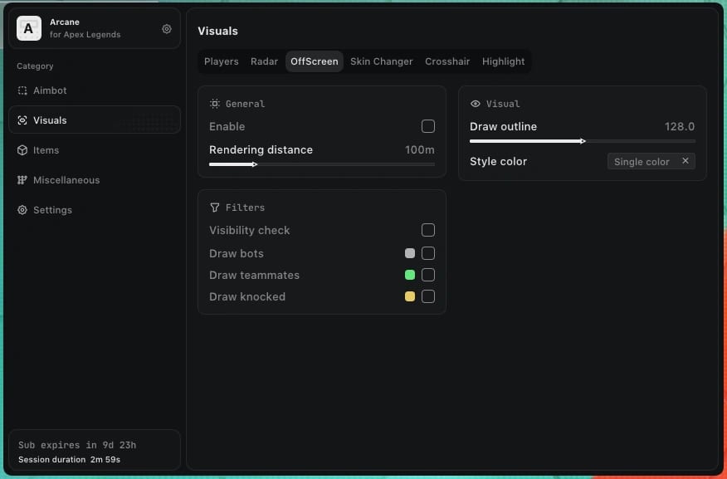Open the gear icon beside Arcane title
The image size is (727, 479).
coord(167,29)
